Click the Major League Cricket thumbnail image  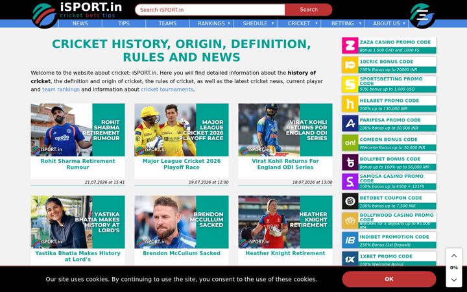182,130
